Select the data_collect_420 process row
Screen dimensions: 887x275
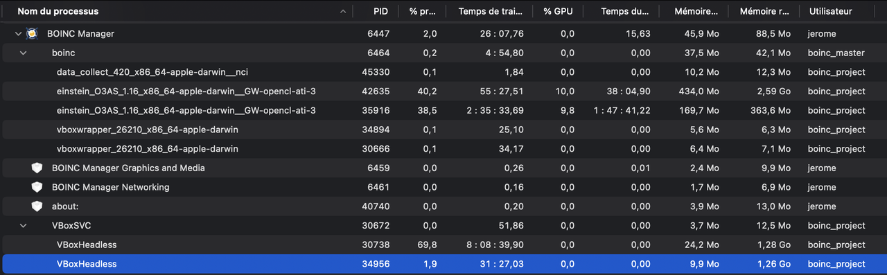click(443, 72)
